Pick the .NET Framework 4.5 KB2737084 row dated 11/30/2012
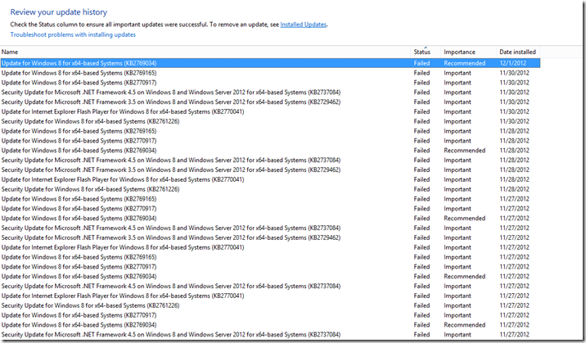This screenshot has height=343, width=586. click(270, 93)
